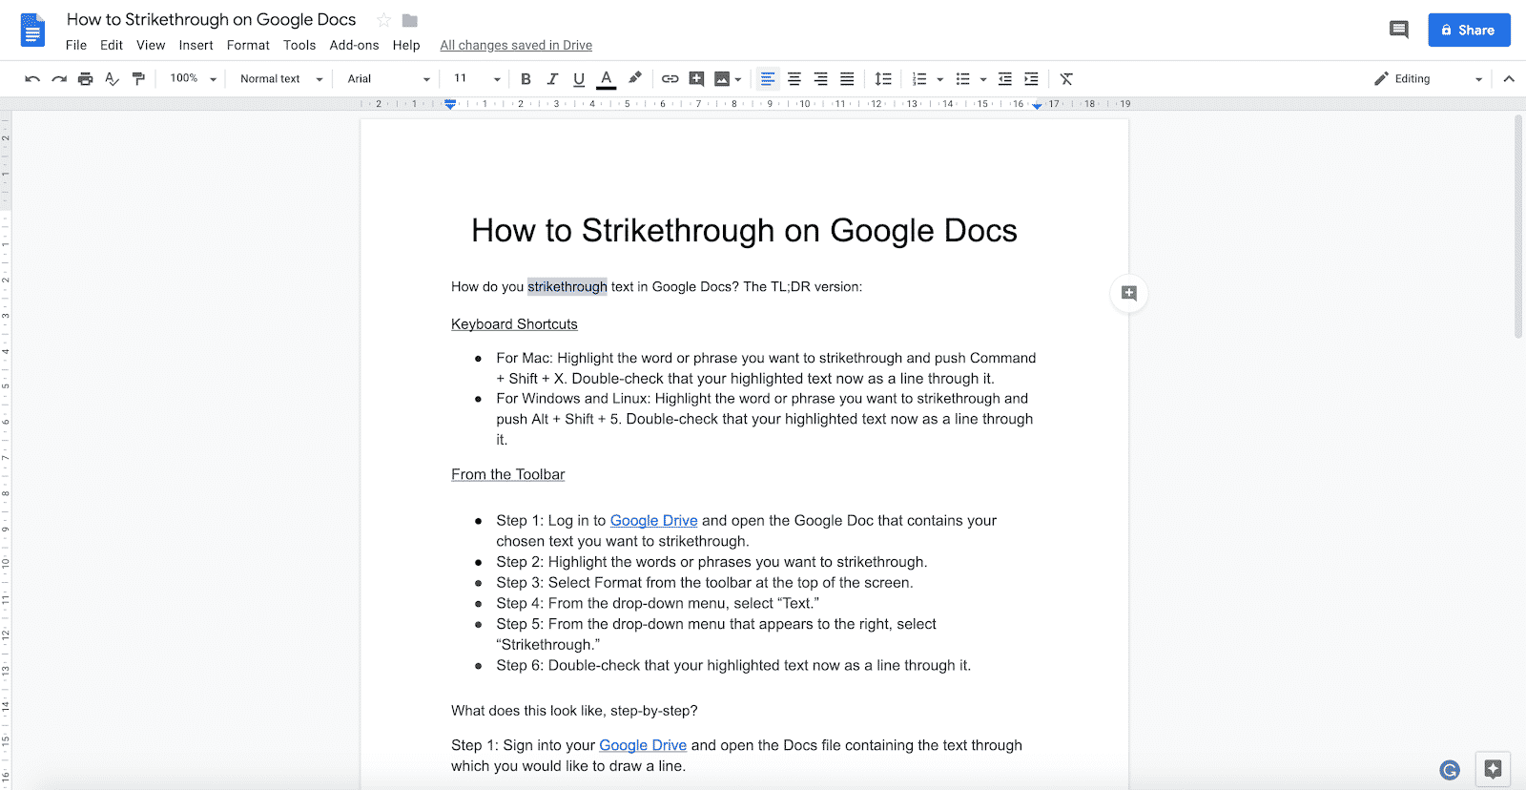Screen dimensions: 1526x790
Task: Star the document
Action: (x=383, y=20)
